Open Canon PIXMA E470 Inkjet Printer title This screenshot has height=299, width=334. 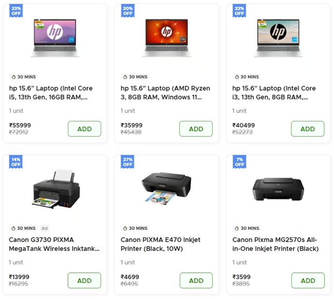(160, 244)
